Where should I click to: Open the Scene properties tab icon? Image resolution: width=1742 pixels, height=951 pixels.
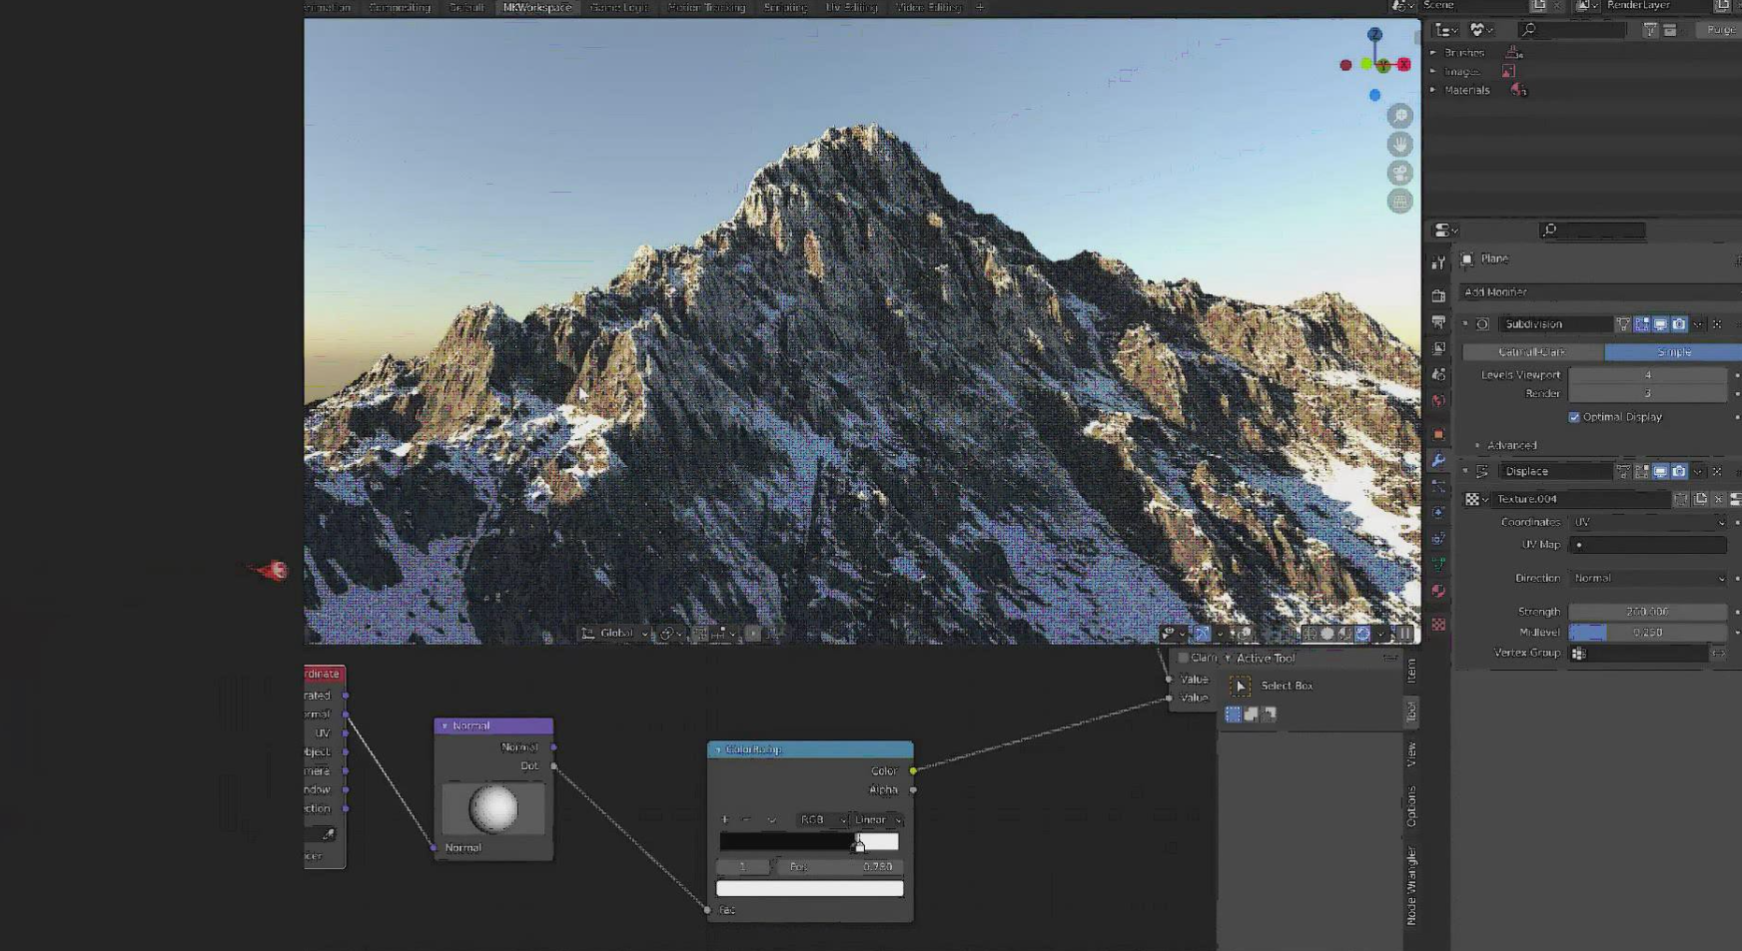(1438, 374)
